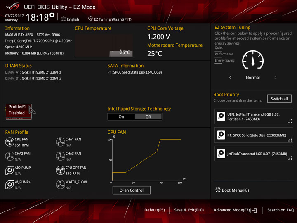Image resolution: width=297 pixels, height=223 pixels.
Task: Select UEFI: JetFlashTranscend boot priority entry
Action: point(254,116)
